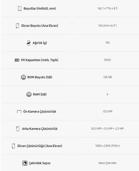This screenshot has height=171, width=139.
Task: Click the weight feather icon beside Ağırlık
Action: 29,43
